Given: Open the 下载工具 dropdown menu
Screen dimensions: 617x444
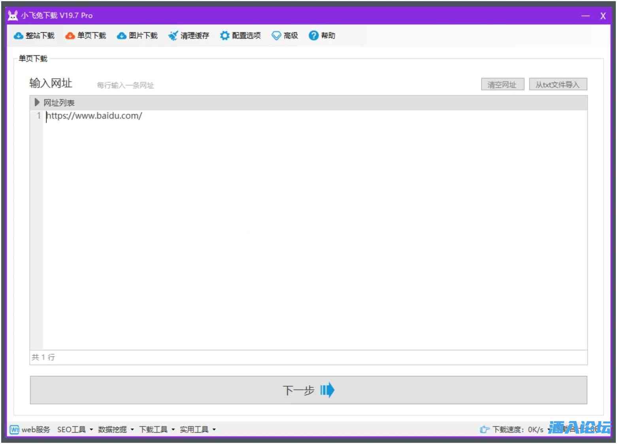Looking at the screenshot, I should pyautogui.click(x=157, y=429).
